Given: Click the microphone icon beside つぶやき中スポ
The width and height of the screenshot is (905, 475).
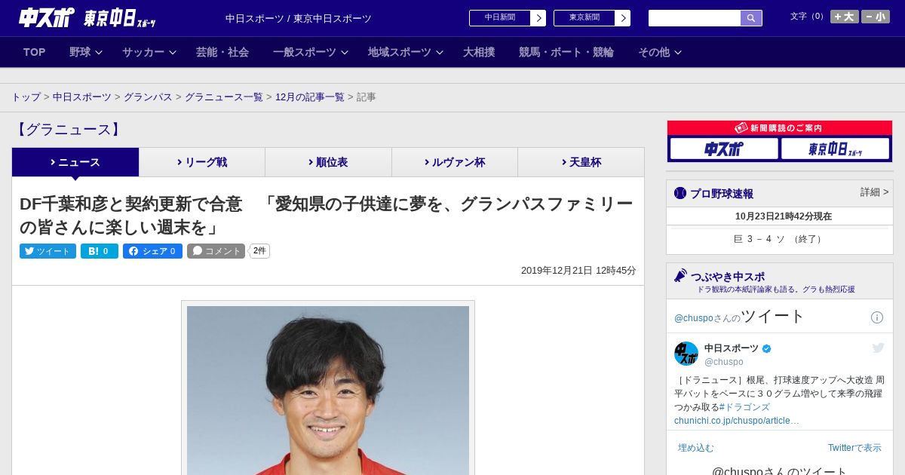Looking at the screenshot, I should coord(680,275).
